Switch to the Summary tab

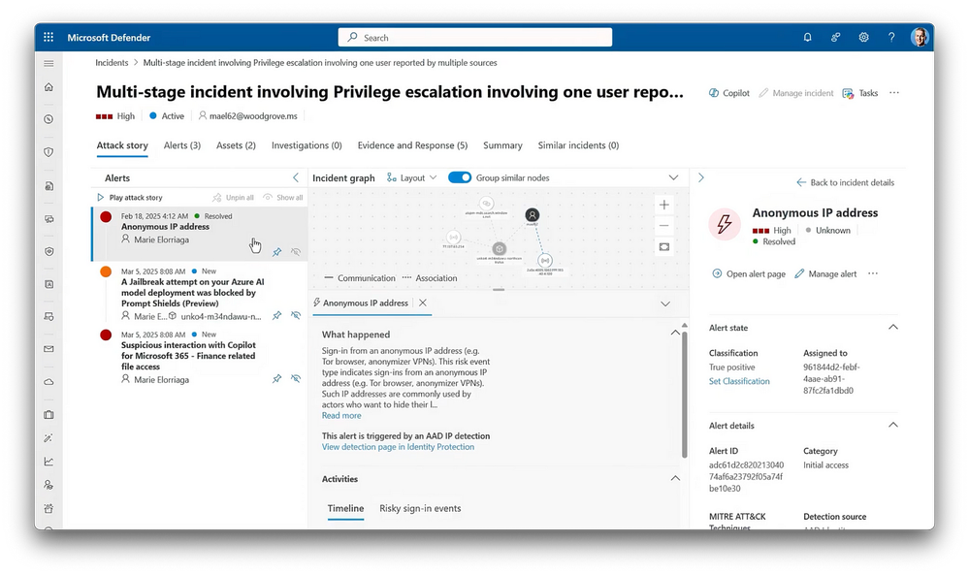point(502,145)
